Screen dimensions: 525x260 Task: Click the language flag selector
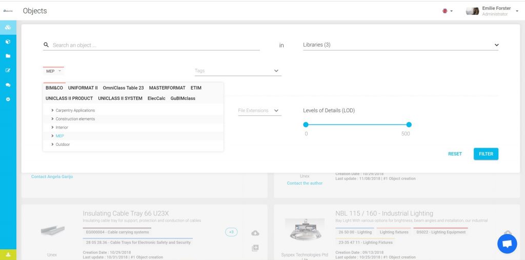pyautogui.click(x=447, y=11)
